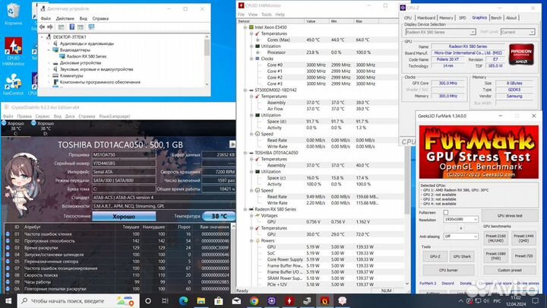The height and width of the screenshot is (308, 547).
Task: Collapse the Radeon RX 580 Series node in HWMonitor
Action: tap(245, 210)
